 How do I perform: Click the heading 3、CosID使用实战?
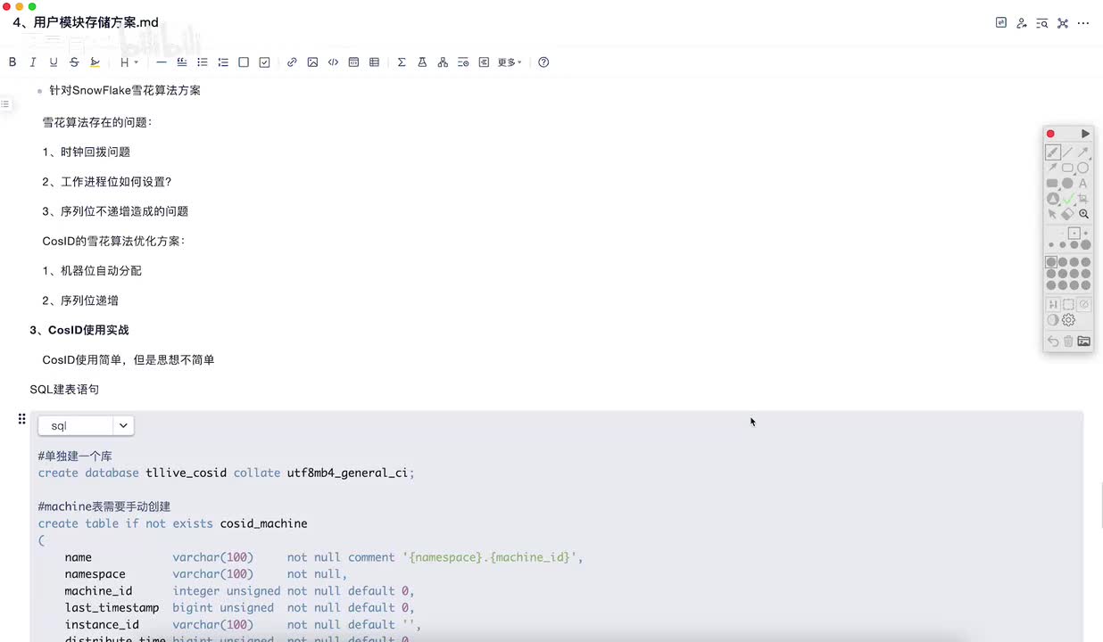(79, 330)
